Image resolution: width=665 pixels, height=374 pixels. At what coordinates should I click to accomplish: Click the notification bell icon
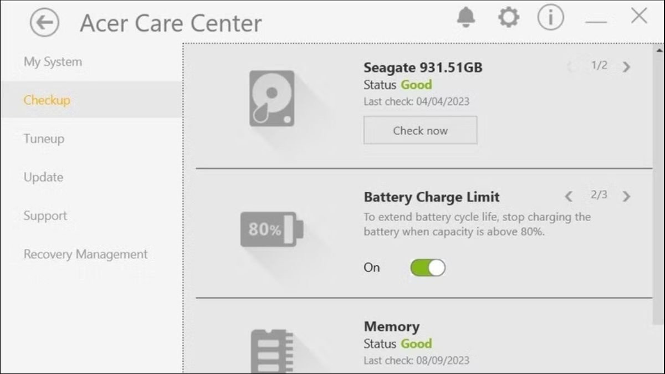tap(465, 17)
